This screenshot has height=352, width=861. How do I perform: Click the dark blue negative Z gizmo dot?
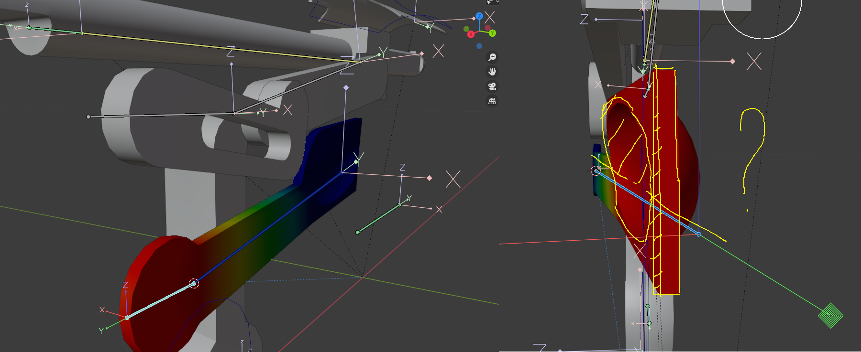[x=479, y=46]
